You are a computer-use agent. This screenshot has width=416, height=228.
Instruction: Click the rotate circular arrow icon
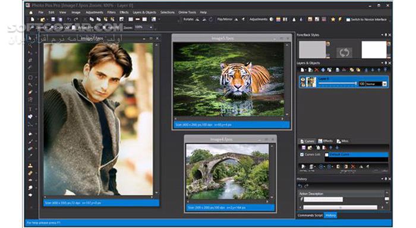coord(211,20)
